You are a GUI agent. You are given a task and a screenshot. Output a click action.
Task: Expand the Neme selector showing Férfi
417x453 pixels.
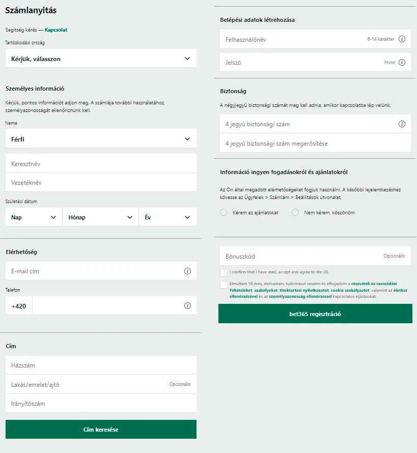click(100, 138)
